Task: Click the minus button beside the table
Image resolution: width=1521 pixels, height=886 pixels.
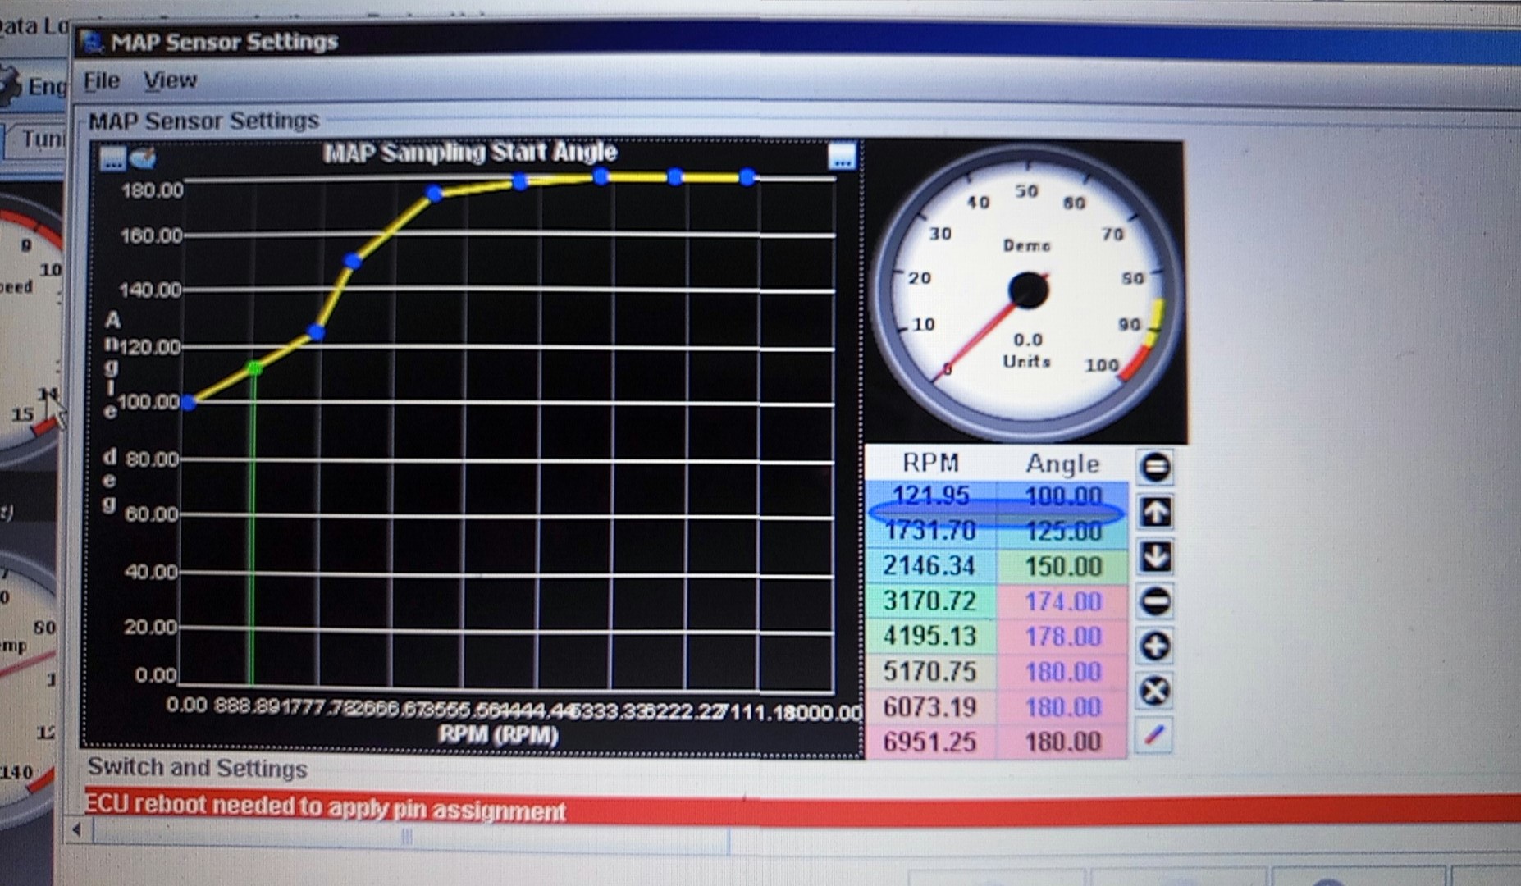Action: (x=1155, y=601)
